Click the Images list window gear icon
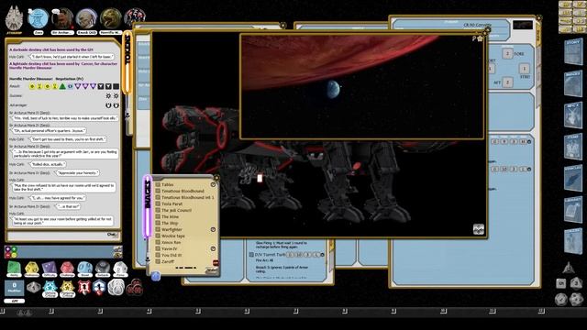Image resolution: width=587 pixels, height=330 pixels. click(216, 178)
